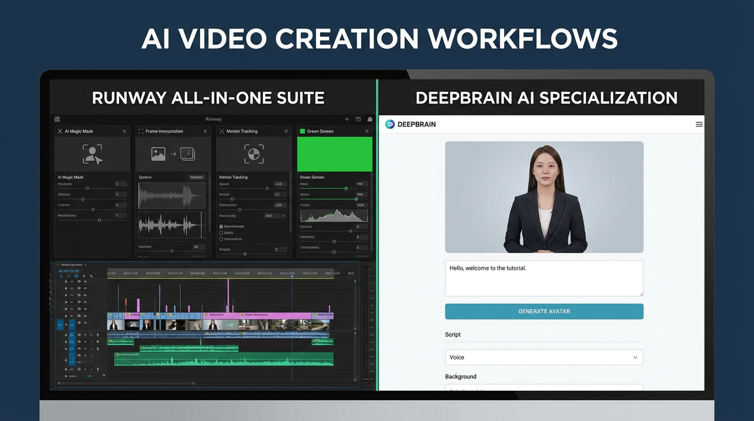Click the small icon beside Motion Tracking title
This screenshot has width=754, height=421.
tap(222, 131)
